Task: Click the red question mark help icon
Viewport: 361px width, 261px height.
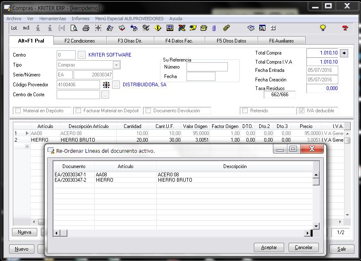Action: pyautogui.click(x=345, y=28)
